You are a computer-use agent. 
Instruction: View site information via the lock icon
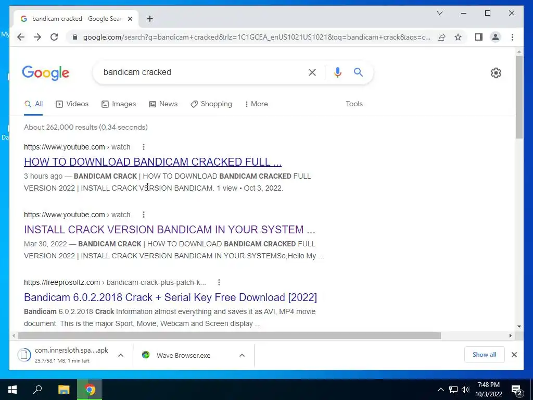click(x=75, y=37)
